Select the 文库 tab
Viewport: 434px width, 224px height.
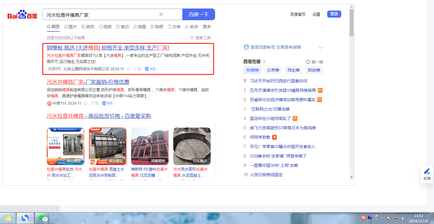click(174, 27)
